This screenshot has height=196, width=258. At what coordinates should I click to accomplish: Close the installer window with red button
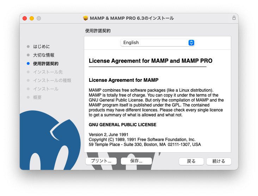25,18
